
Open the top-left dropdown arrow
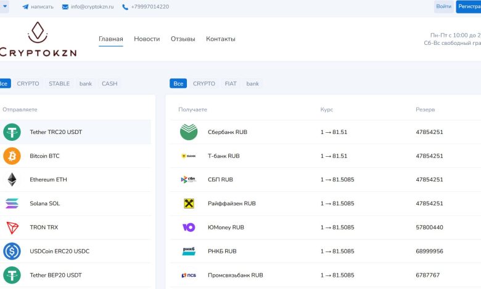[4, 6]
